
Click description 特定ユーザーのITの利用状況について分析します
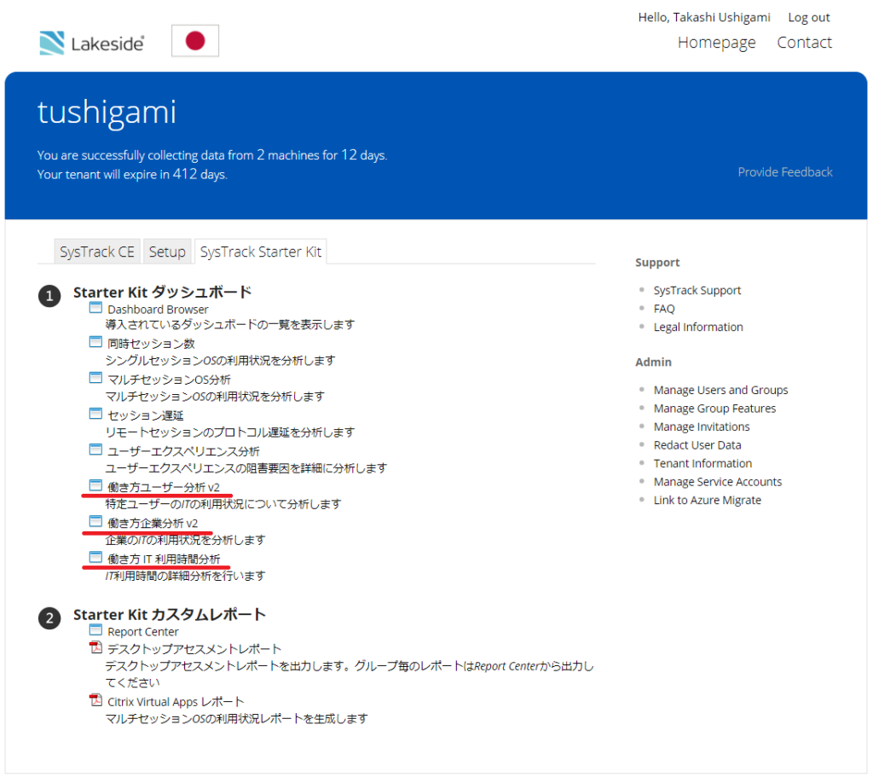223,504
